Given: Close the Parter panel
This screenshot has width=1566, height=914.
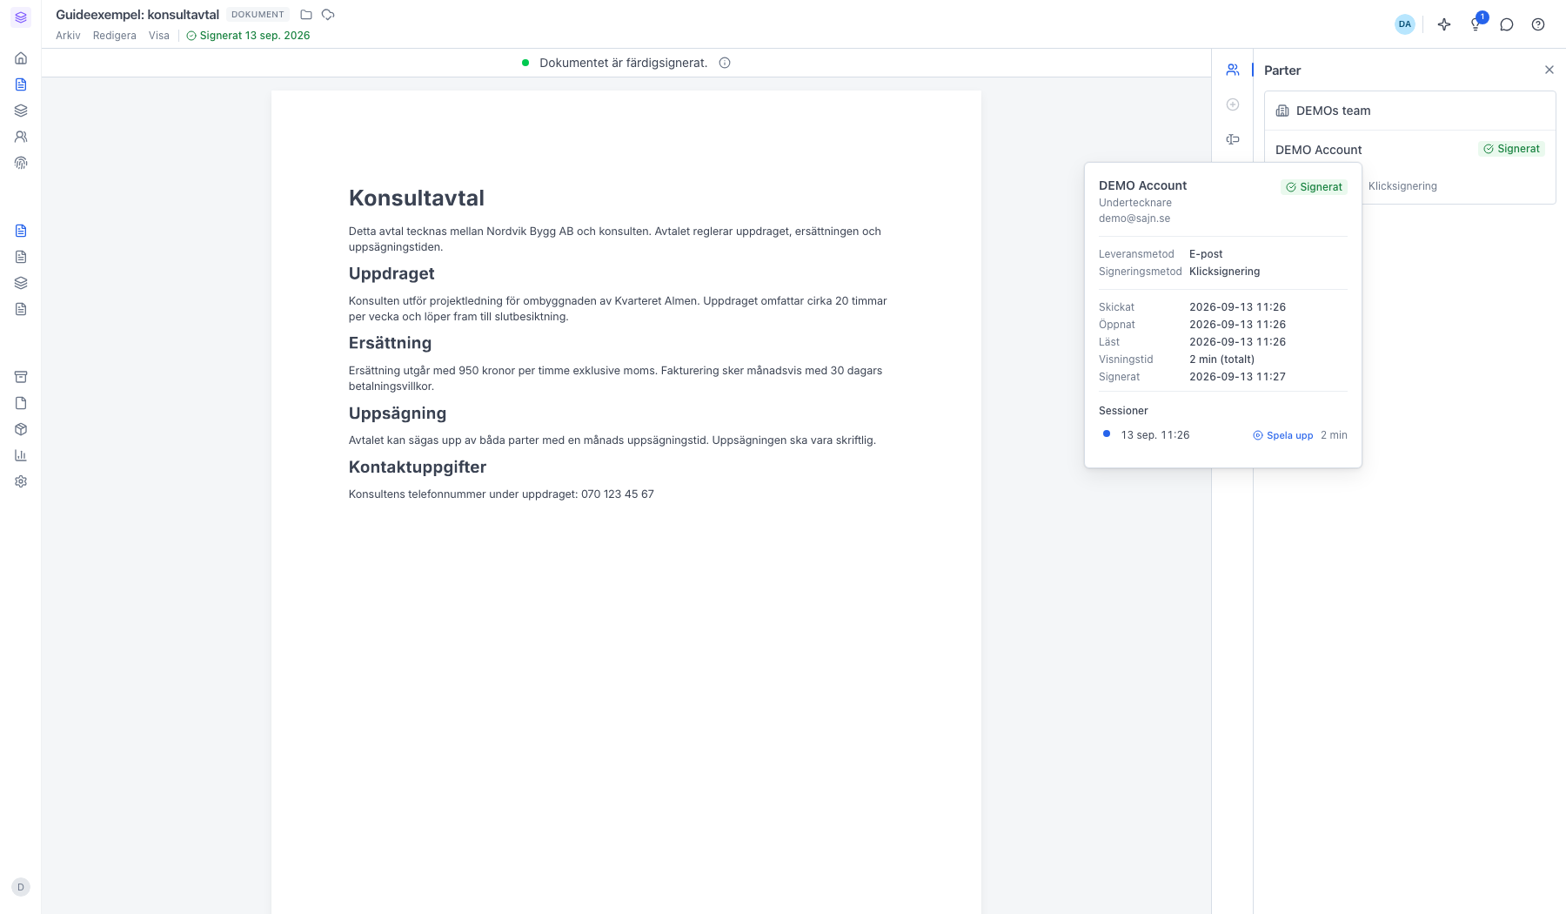Looking at the screenshot, I should pos(1549,70).
